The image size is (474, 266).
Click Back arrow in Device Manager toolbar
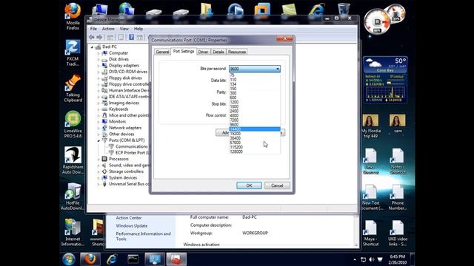tap(92, 37)
